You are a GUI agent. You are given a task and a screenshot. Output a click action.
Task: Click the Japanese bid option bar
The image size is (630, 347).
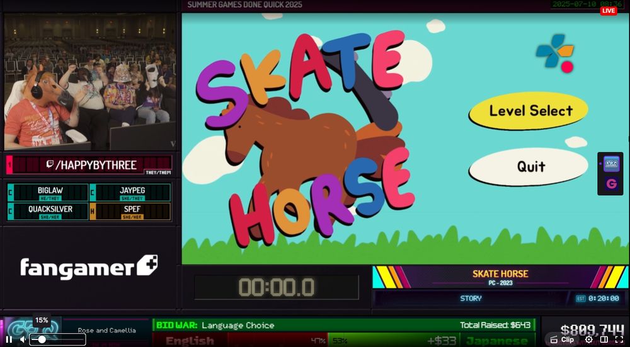tap(432, 341)
